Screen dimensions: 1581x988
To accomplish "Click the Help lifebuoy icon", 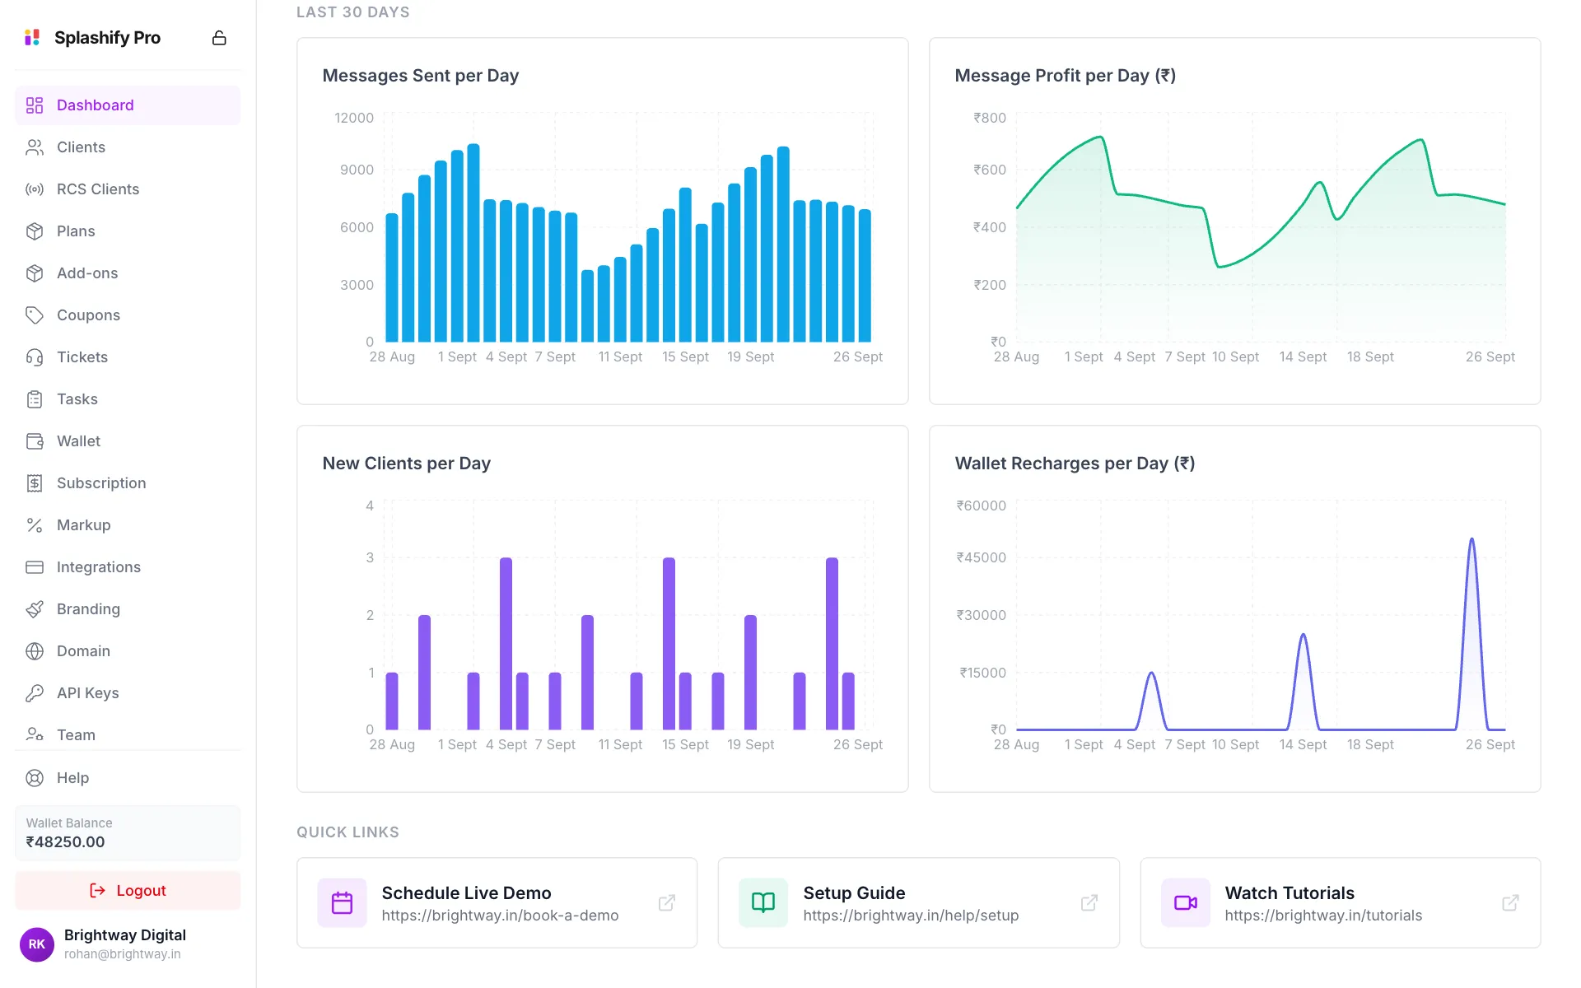I will coord(35,778).
